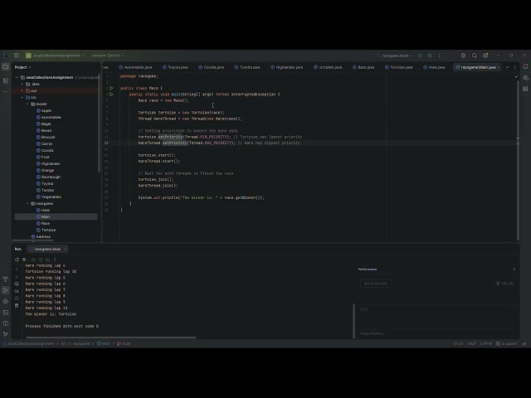The width and height of the screenshot is (531, 398).
Task: Open IDE settings gear icon
Action: click(x=485, y=56)
